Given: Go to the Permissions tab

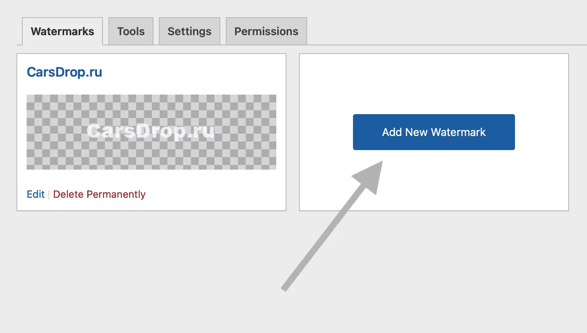Looking at the screenshot, I should tap(266, 31).
